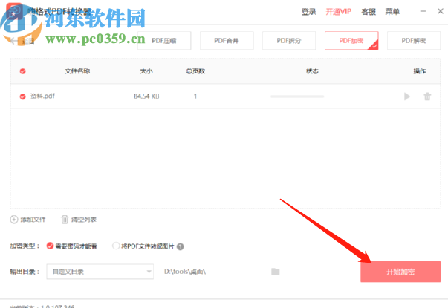This screenshot has width=448, height=308.
Task: Click the 总页数 column header
Action: click(195, 71)
